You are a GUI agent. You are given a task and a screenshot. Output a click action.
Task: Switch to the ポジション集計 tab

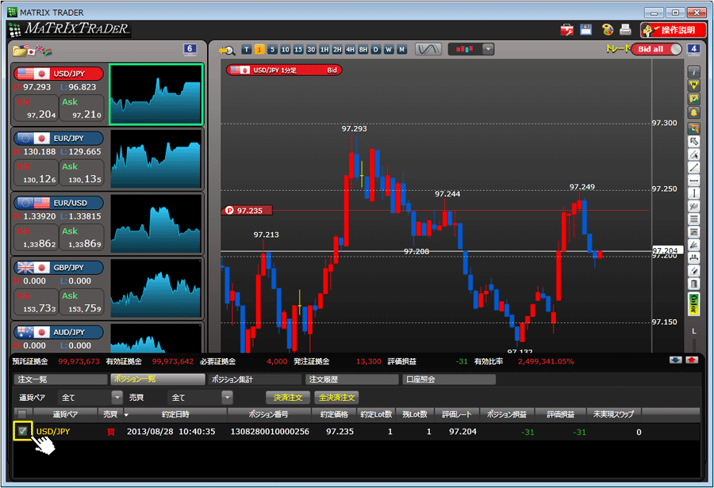pyautogui.click(x=255, y=379)
